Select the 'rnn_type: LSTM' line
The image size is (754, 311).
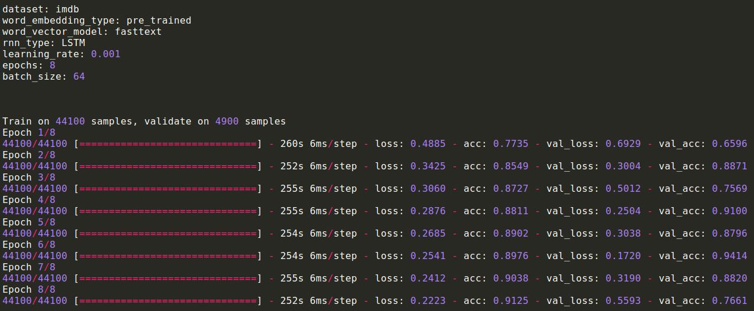tap(44, 42)
